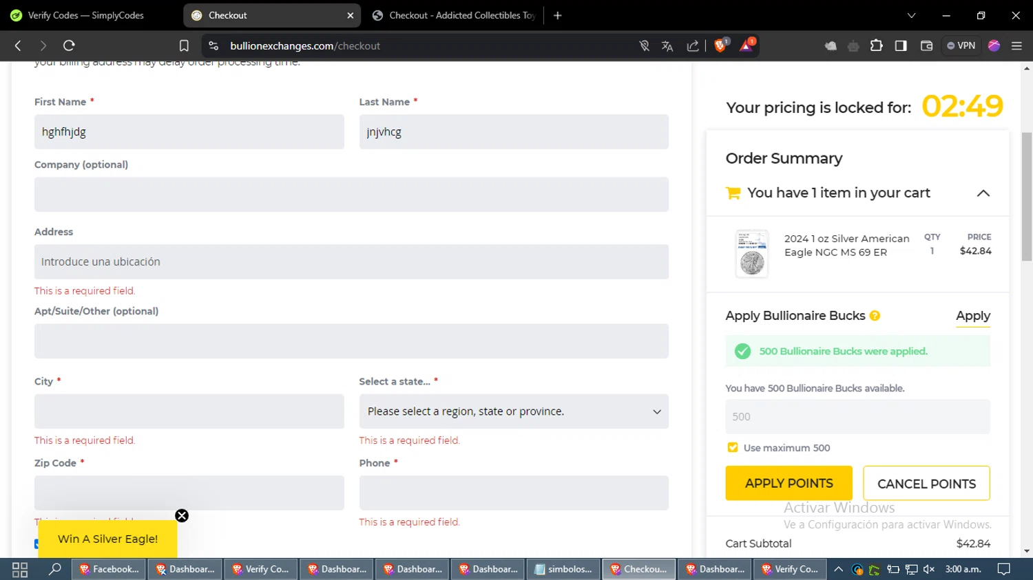Click the 02:49 pricing lock timer
The image size is (1033, 580).
pyautogui.click(x=962, y=106)
